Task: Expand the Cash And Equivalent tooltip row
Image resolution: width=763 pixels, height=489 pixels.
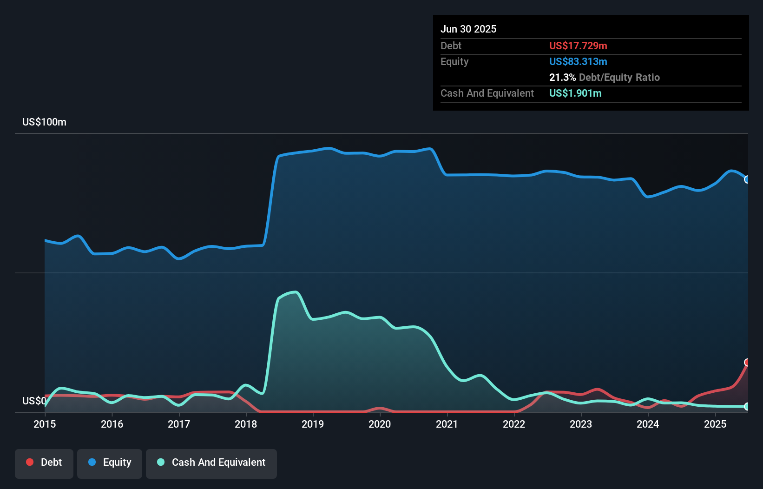Action: coord(487,93)
